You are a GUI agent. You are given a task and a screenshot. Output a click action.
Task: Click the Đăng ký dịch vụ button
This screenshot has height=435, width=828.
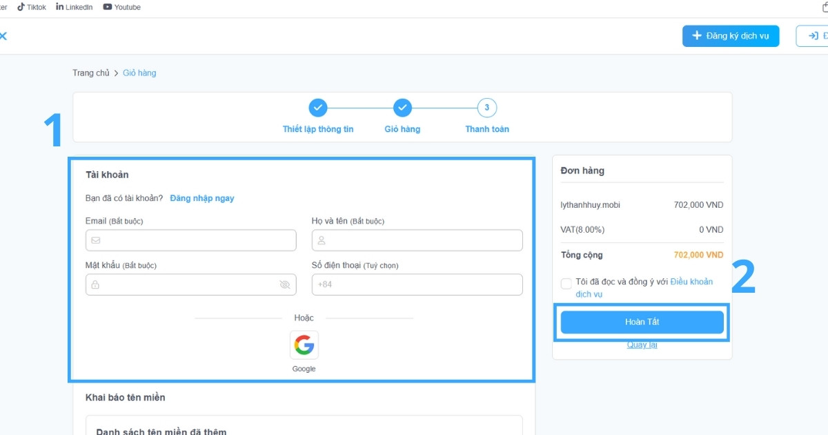[730, 36]
